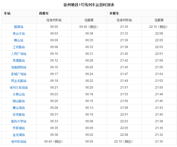Open the 乔家湖站 station link

pos(19,128)
